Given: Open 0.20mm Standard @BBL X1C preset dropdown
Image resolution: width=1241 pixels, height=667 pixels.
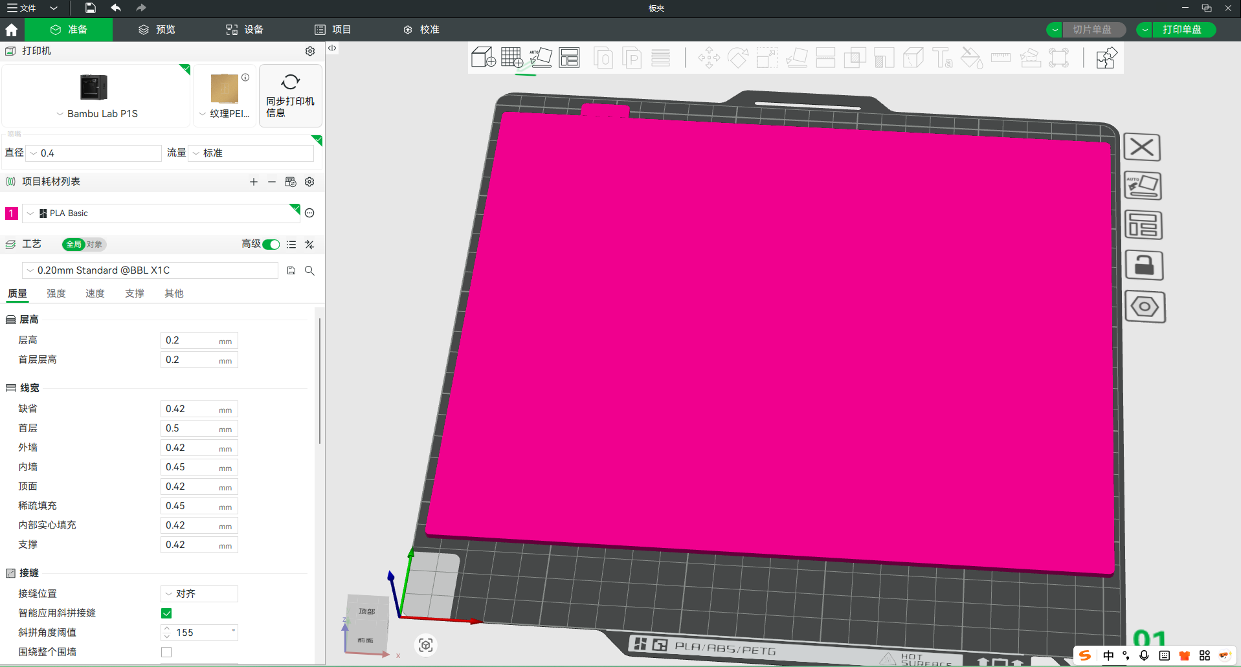Looking at the screenshot, I should tap(150, 270).
